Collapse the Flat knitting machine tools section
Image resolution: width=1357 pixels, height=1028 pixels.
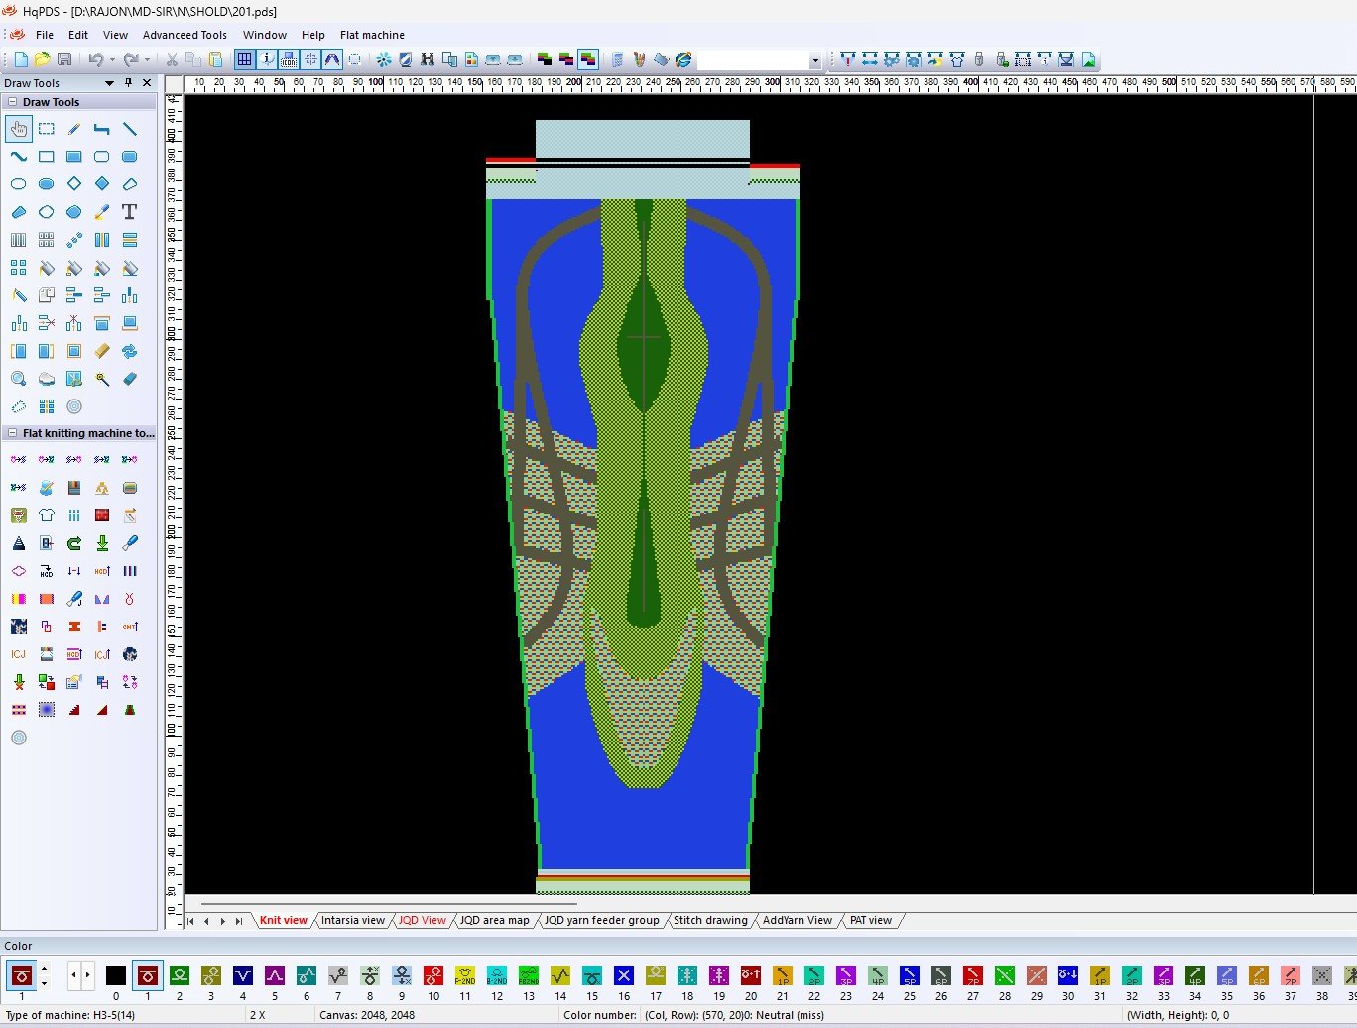coord(13,433)
